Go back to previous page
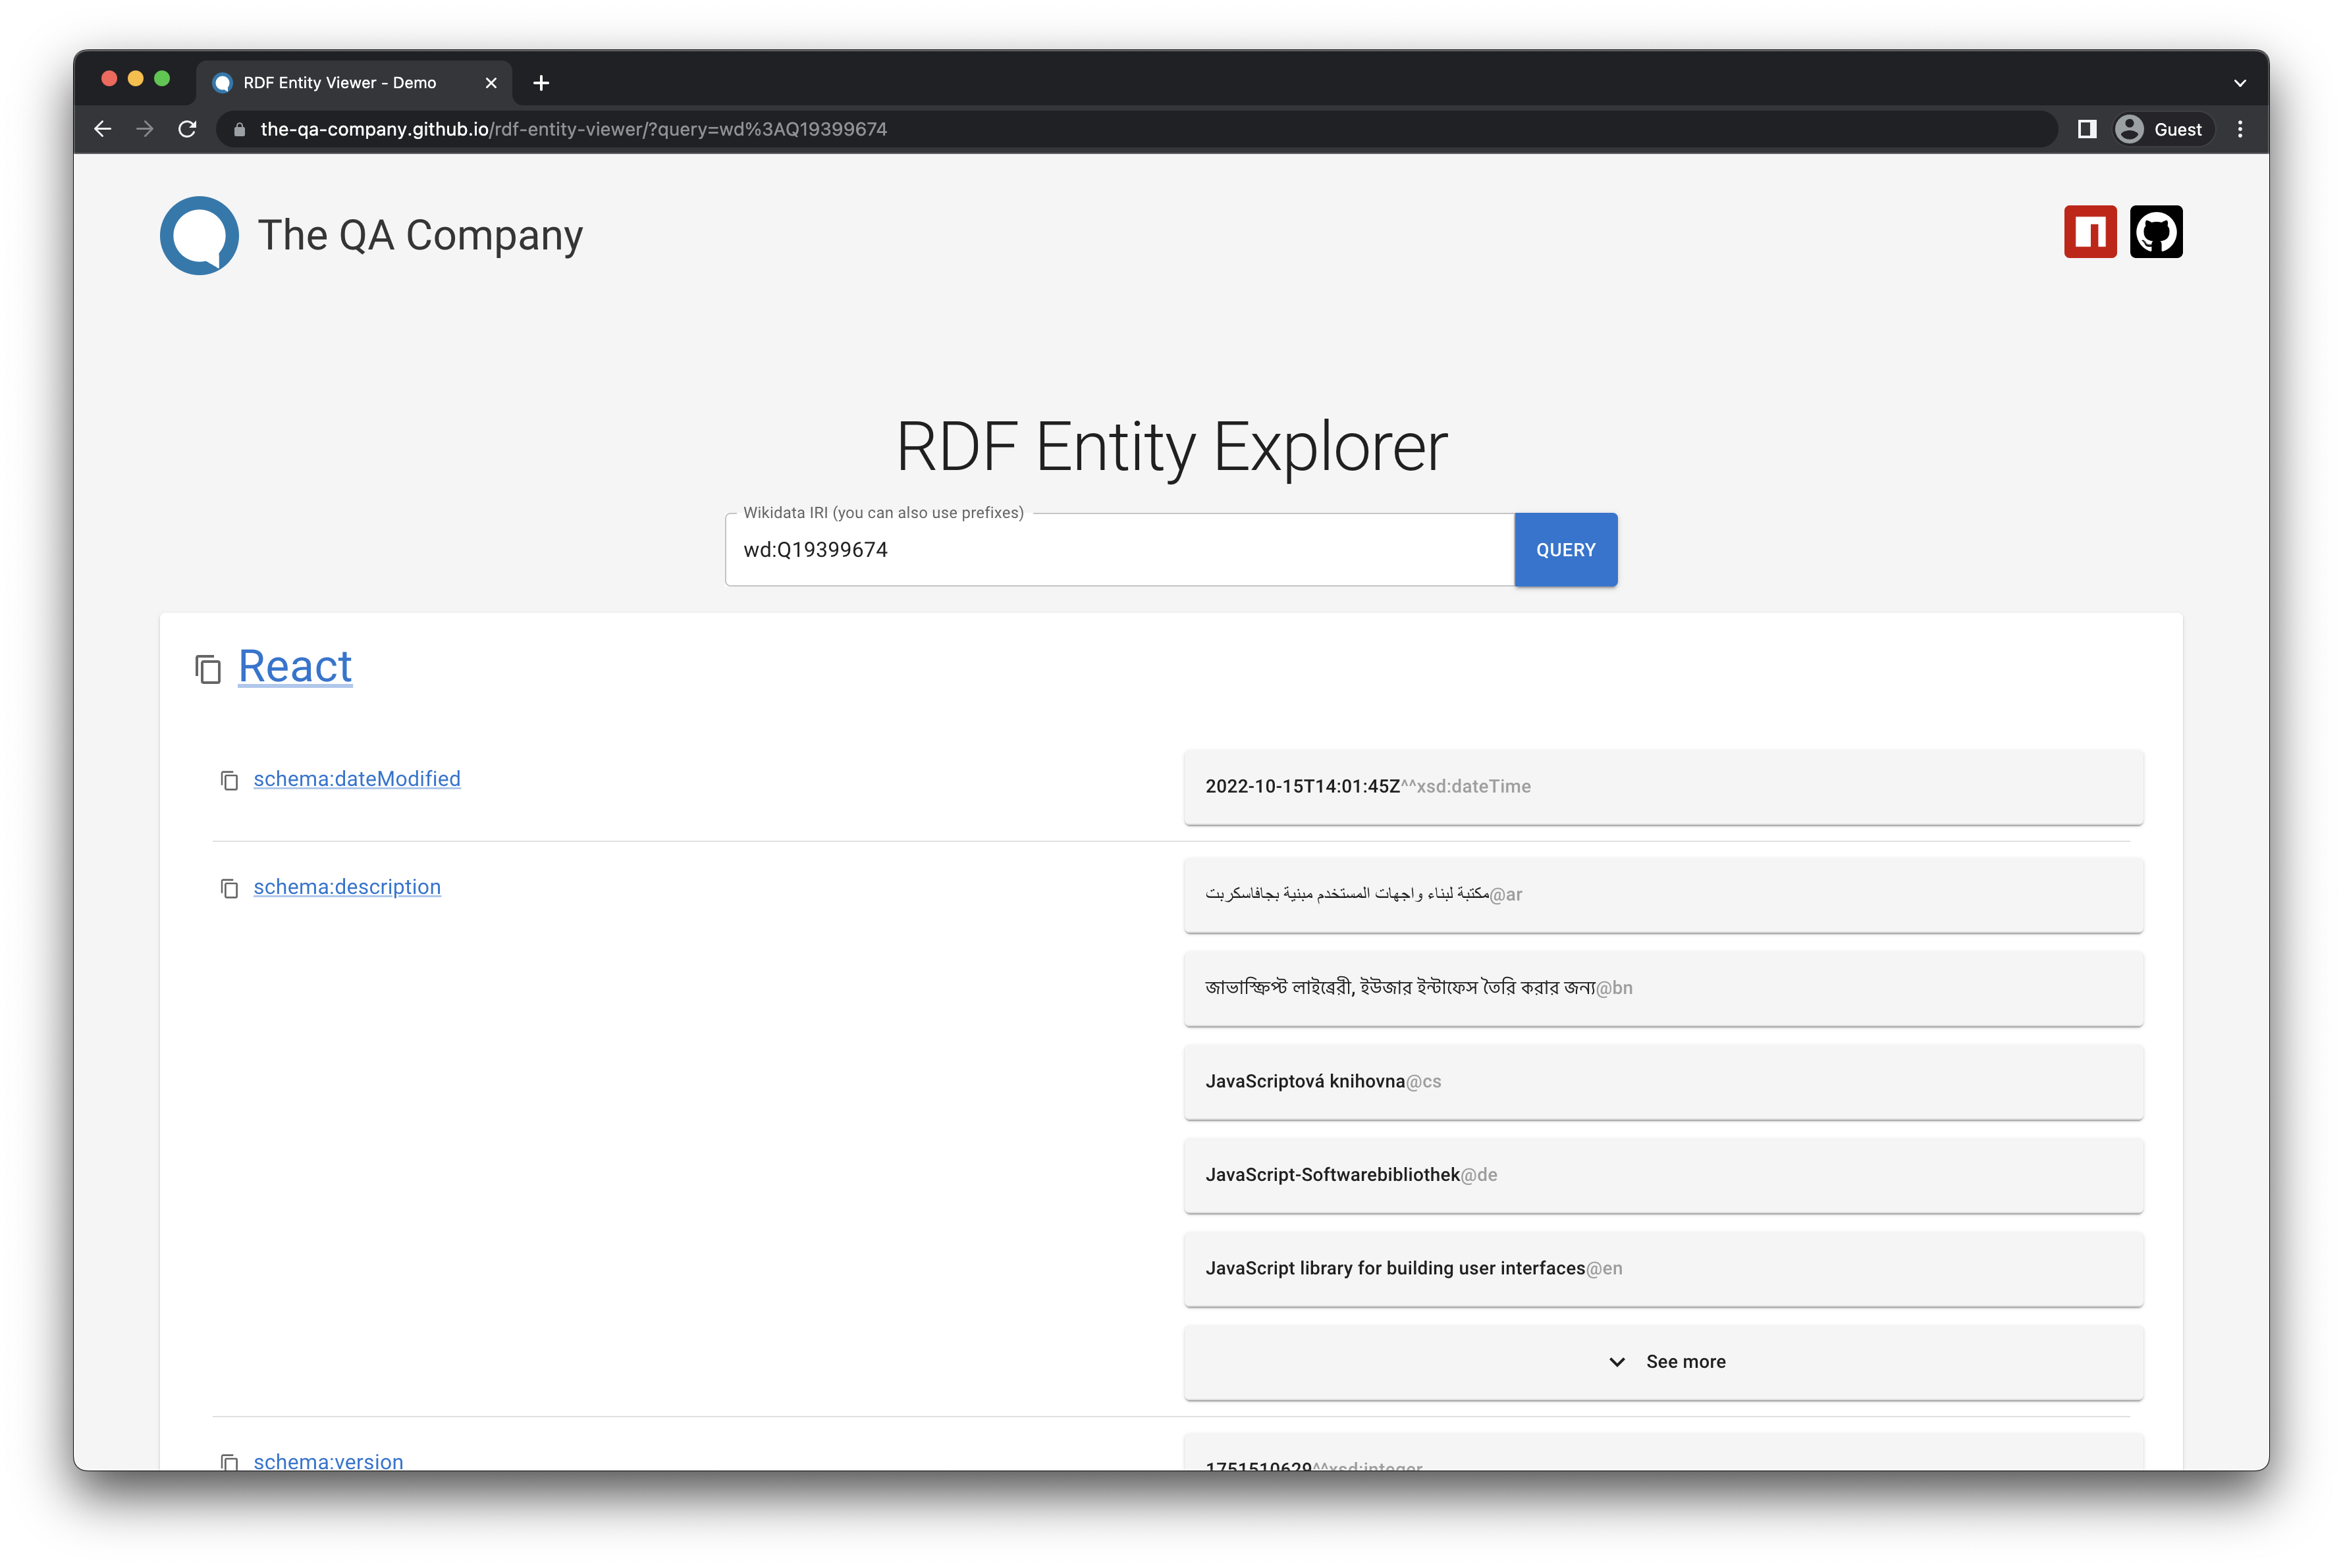The width and height of the screenshot is (2343, 1568). point(102,129)
